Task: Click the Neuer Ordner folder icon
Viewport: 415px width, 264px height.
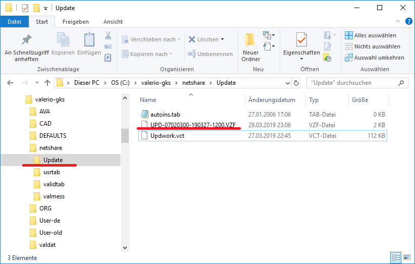Action: [x=250, y=40]
